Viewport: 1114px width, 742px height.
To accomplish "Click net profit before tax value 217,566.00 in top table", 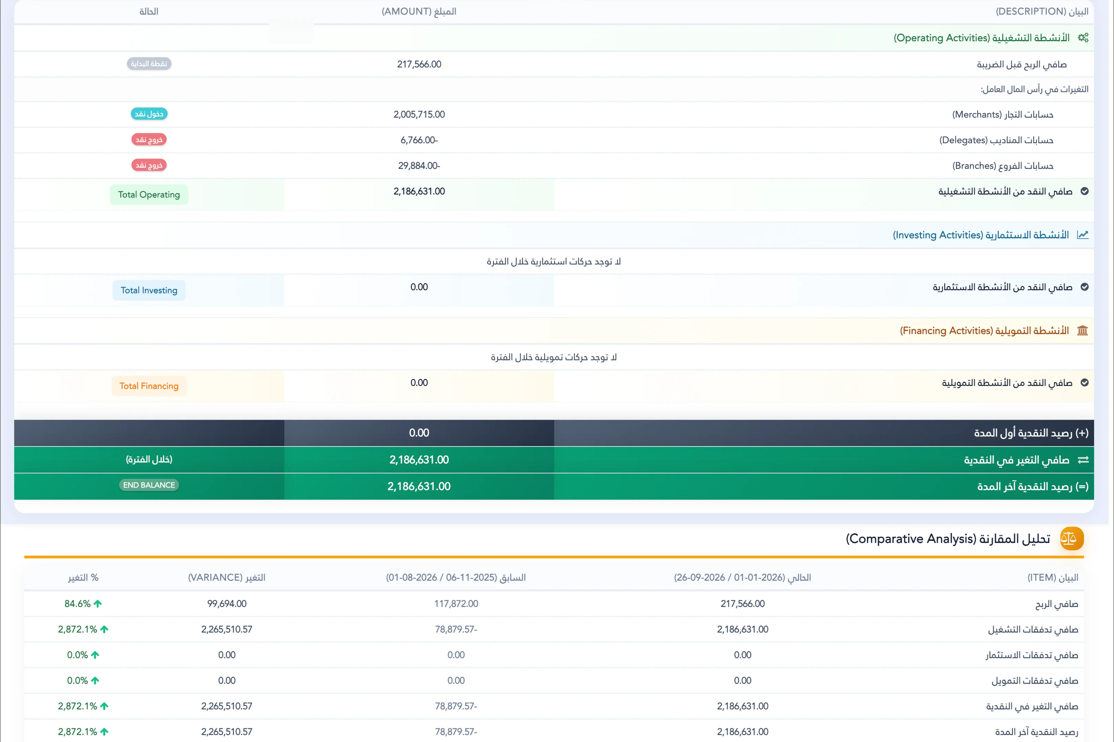I will point(419,64).
